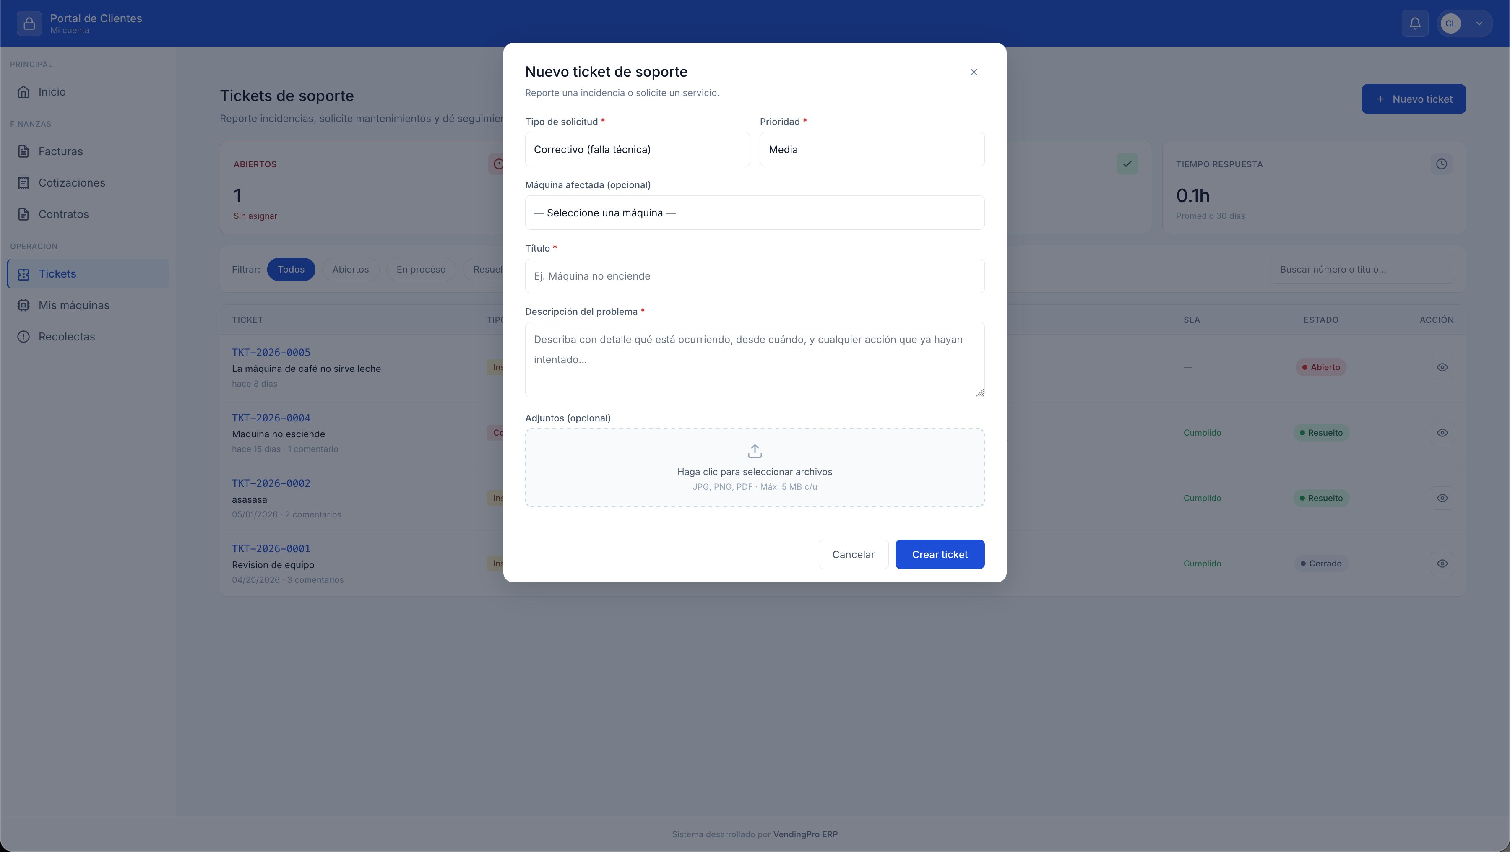The image size is (1510, 852).
Task: Click the Crear ticket button
Action: pyautogui.click(x=940, y=554)
